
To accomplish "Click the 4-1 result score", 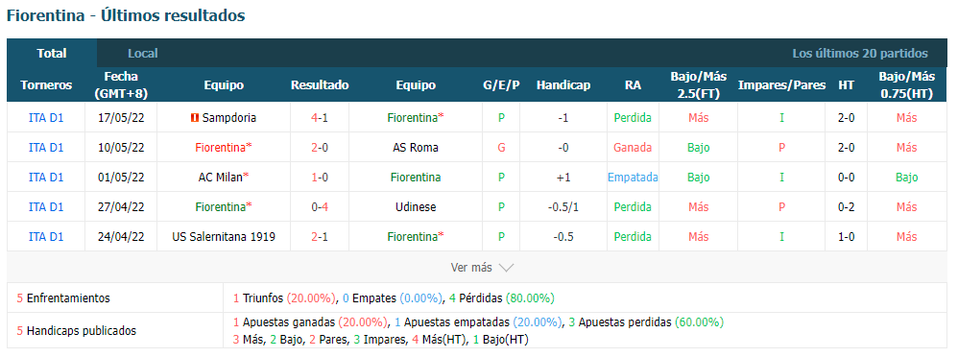I will [320, 118].
